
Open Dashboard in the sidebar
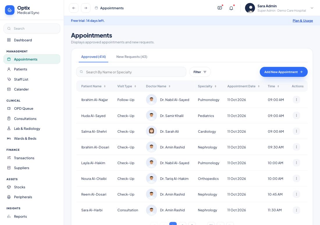(x=32, y=40)
